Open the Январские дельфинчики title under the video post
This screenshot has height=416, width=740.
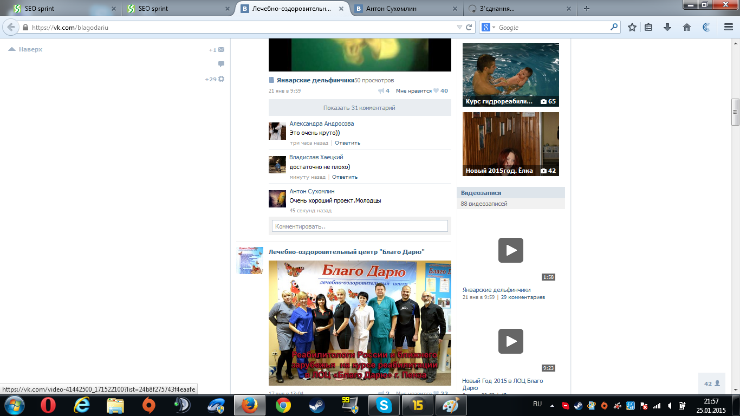[x=315, y=80]
